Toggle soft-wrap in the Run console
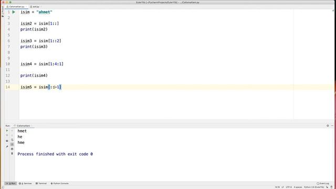Image resolution: width=336 pixels, height=189 pixels. tap(12, 140)
